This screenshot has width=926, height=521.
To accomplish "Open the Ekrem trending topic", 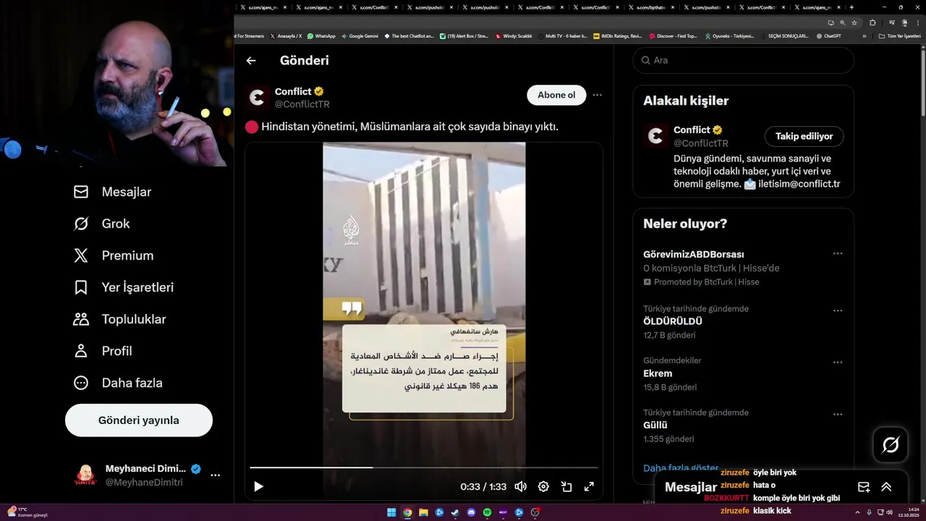I will click(658, 373).
